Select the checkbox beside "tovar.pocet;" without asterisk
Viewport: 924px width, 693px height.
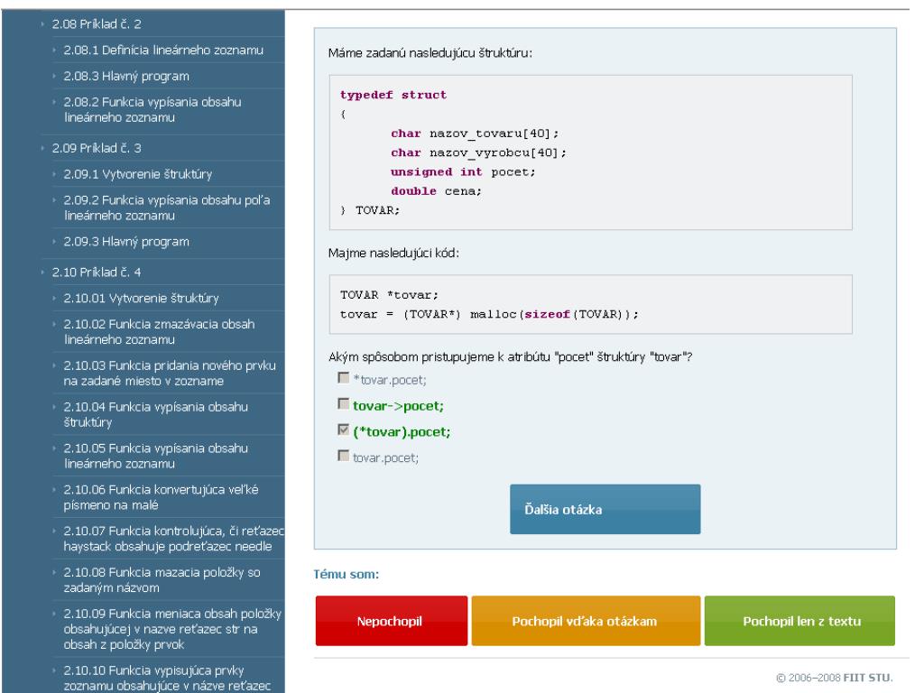tap(344, 456)
